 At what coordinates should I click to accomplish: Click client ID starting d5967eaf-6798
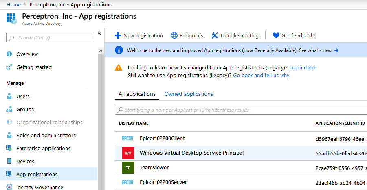341,139
